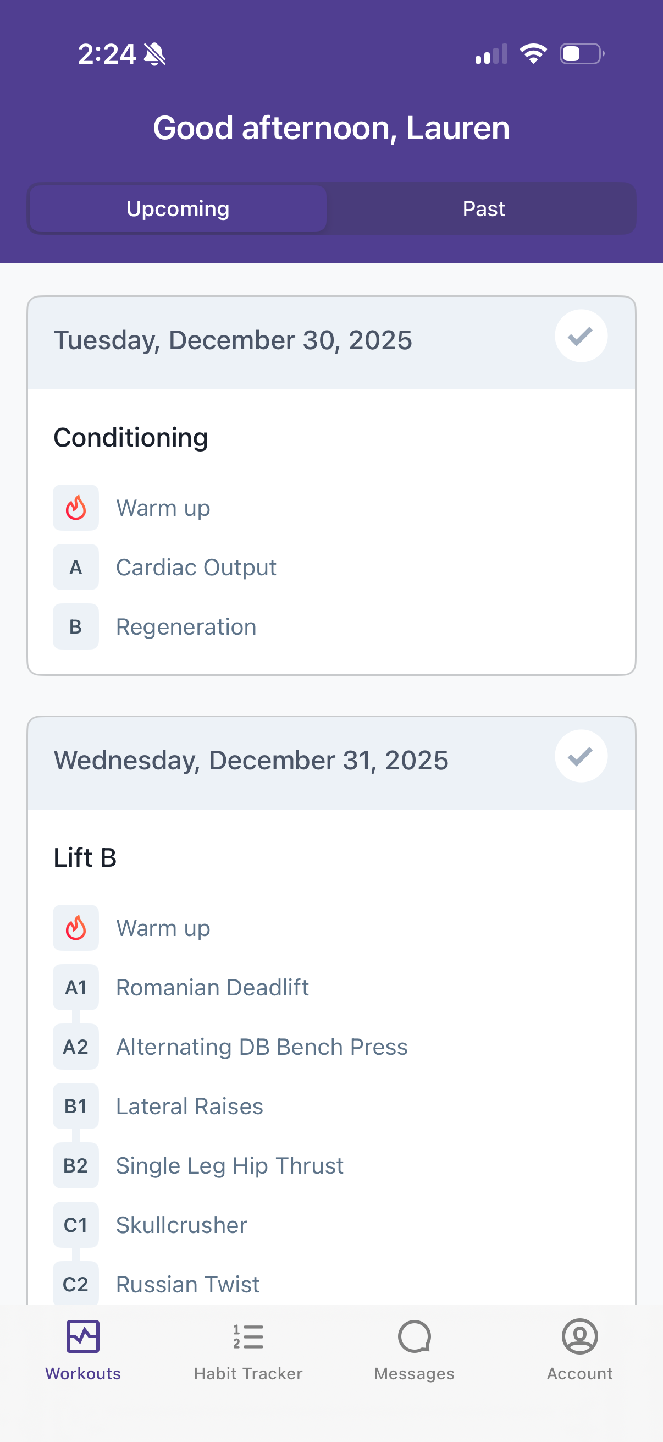Tap the Lift B warm up flame icon
Viewport: 663px width, 1442px height.
(x=75, y=928)
